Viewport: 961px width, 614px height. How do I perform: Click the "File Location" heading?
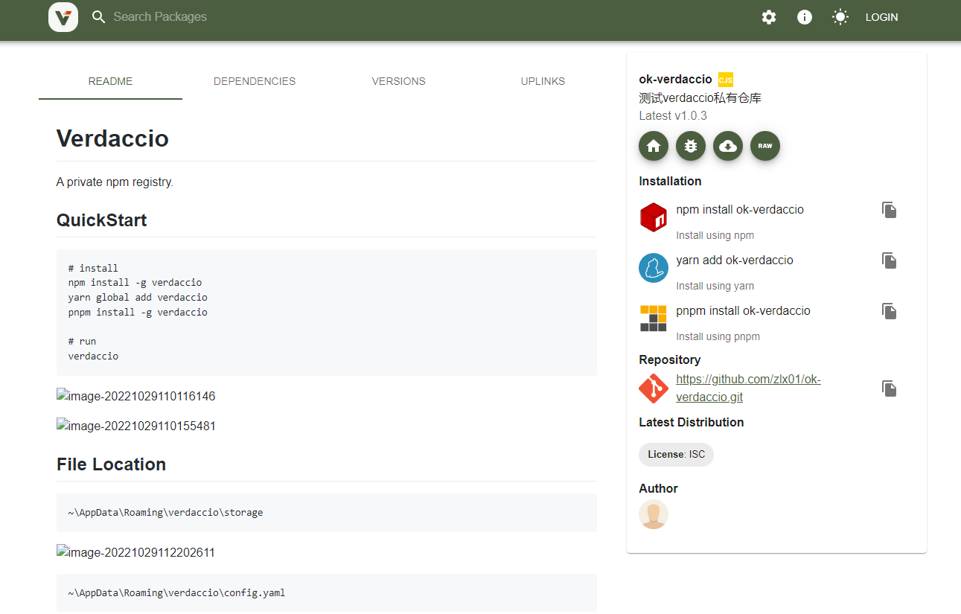[x=111, y=464]
